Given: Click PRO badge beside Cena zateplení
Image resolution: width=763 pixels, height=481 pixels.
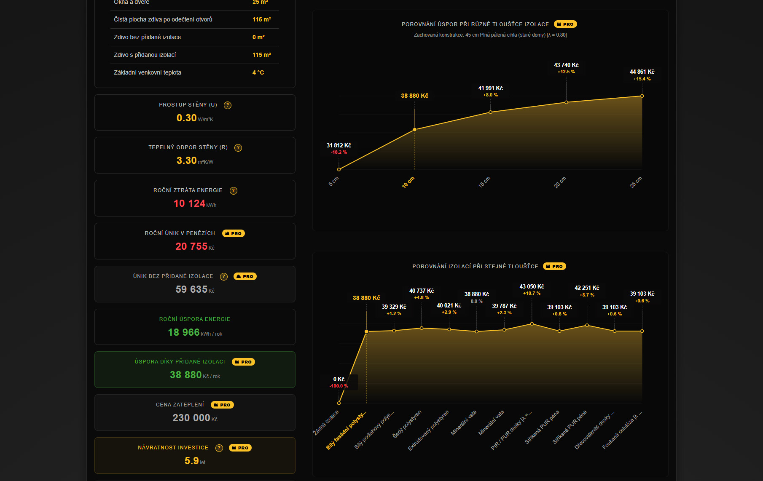Looking at the screenshot, I should tap(223, 405).
